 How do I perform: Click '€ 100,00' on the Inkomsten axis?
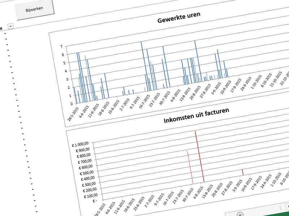tap(91, 196)
